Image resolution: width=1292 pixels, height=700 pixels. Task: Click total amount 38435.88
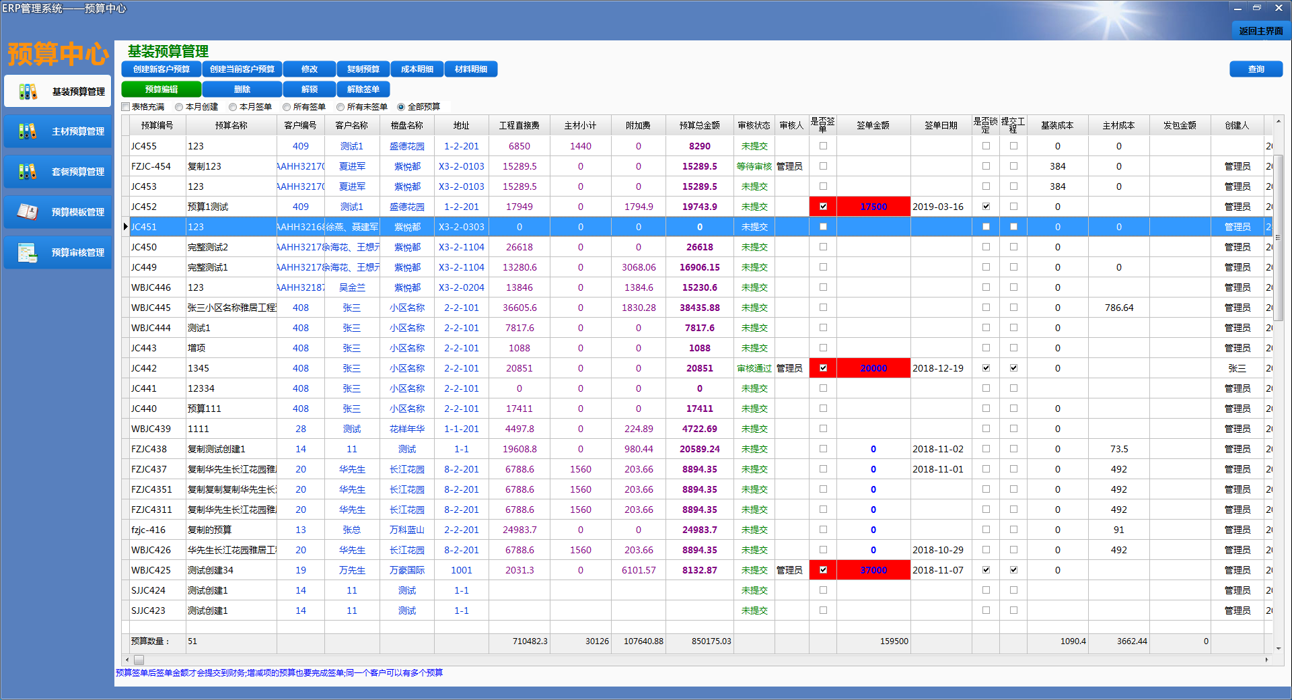click(x=700, y=308)
